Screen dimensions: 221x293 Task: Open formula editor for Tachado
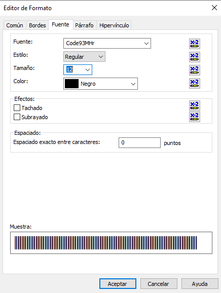click(195, 105)
